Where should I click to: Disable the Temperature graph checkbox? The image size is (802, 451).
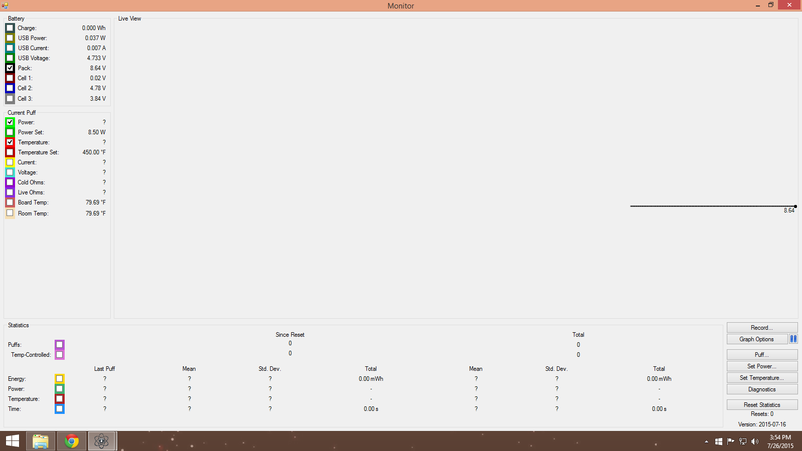coord(10,142)
